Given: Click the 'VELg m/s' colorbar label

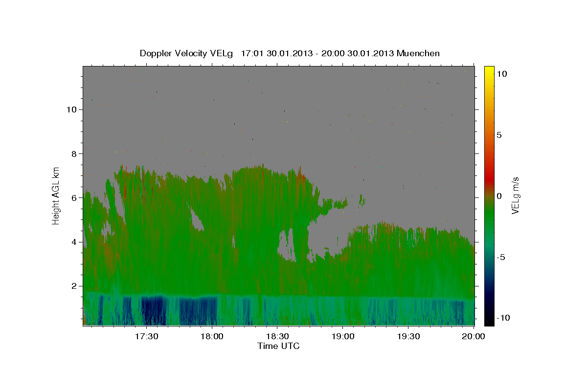Looking at the screenshot, I should 516,195.
